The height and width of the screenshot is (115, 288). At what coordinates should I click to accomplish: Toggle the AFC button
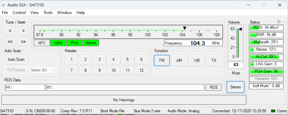coord(42,43)
